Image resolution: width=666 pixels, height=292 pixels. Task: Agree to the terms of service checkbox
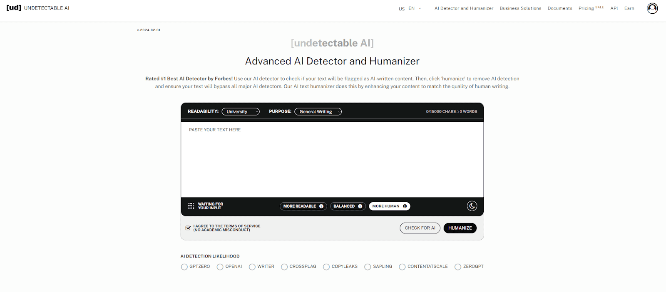pos(188,228)
